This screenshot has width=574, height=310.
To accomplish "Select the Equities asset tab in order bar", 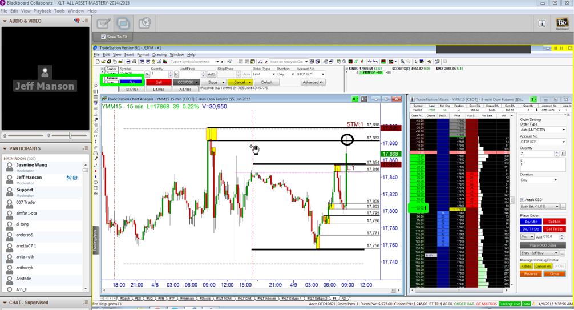I will click(111, 69).
